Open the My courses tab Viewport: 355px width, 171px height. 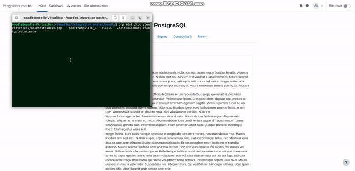click(74, 6)
